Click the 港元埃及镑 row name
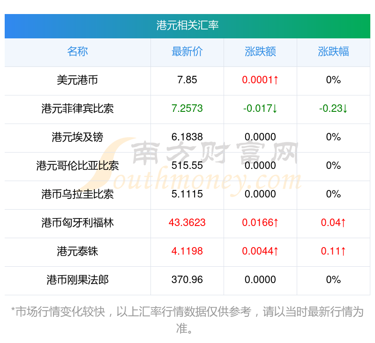 (x=77, y=137)
